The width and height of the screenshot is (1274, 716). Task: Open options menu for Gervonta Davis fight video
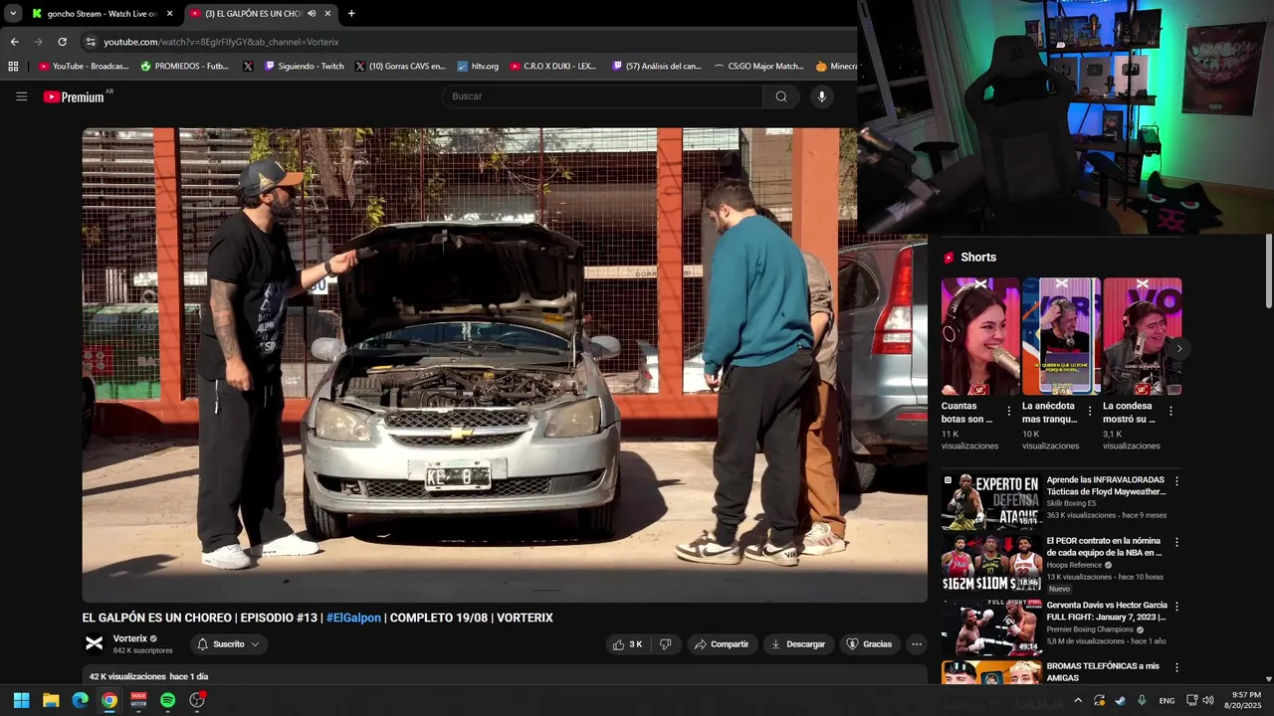(x=1176, y=607)
